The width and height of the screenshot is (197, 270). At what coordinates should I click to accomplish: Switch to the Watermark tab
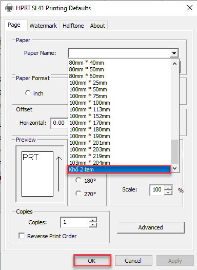(43, 26)
